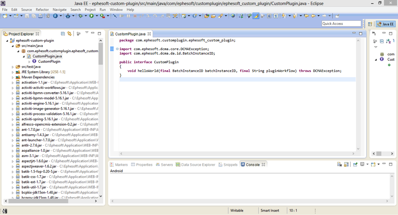
Task: Toggle Mark Occurrences highlighter icon
Action: click(256, 16)
